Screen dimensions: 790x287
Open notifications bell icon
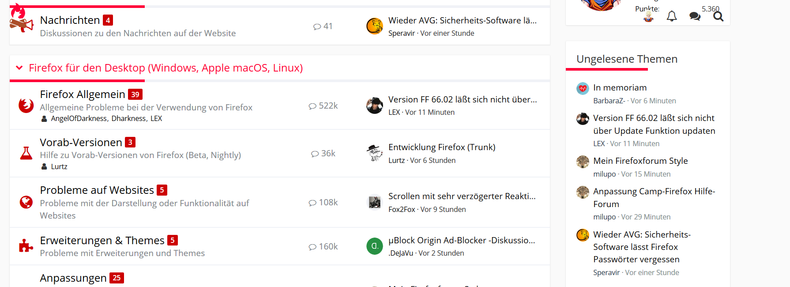(x=672, y=16)
